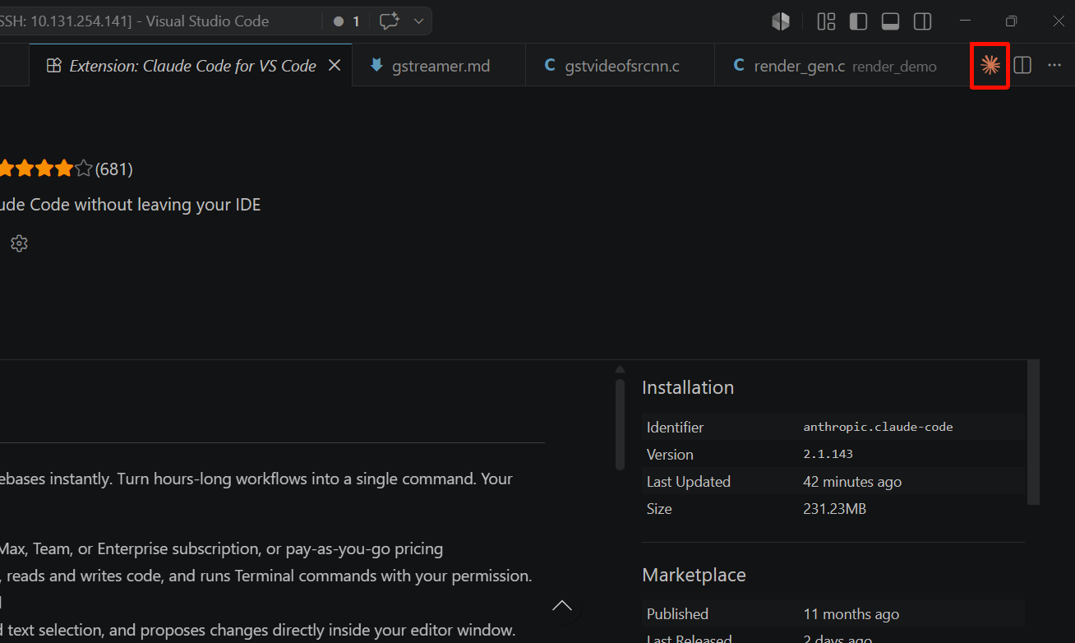
Task: Click the line 'proposes changes directly inside your editor window'
Action: point(258,631)
